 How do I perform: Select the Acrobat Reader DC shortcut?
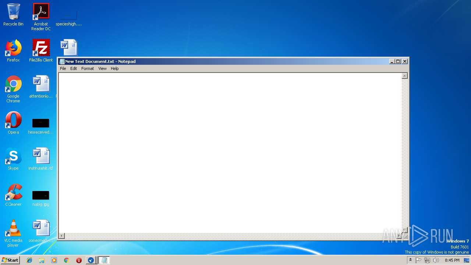coord(41,17)
